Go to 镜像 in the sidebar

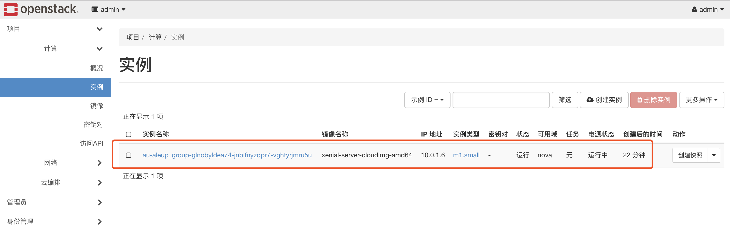[96, 106]
